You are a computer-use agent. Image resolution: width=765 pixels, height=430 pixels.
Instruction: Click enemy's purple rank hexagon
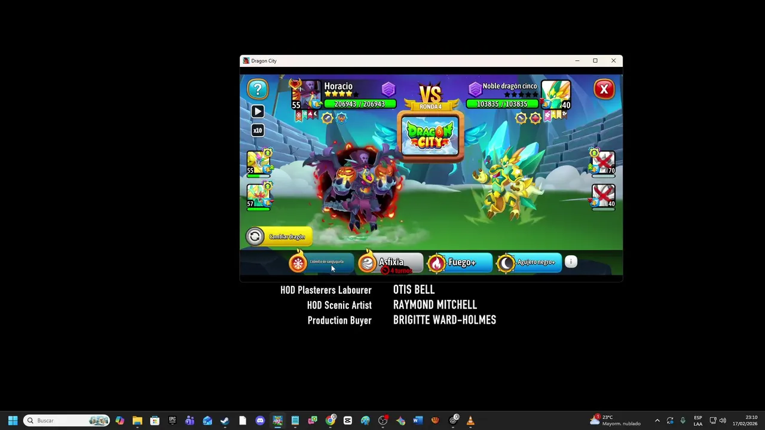click(475, 90)
